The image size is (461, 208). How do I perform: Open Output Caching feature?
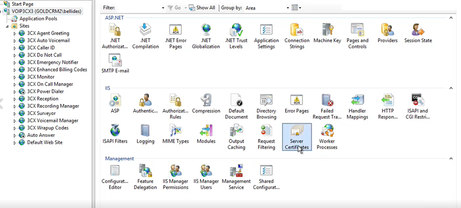[x=236, y=137]
